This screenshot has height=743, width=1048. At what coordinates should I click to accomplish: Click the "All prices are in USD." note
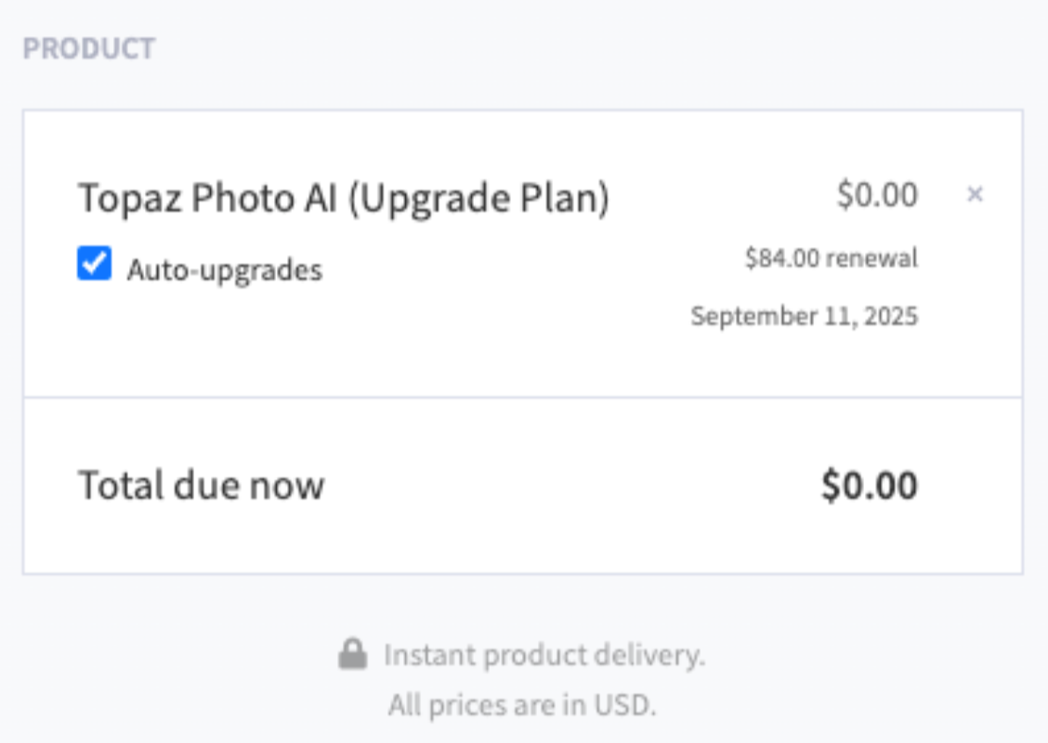[x=522, y=705]
